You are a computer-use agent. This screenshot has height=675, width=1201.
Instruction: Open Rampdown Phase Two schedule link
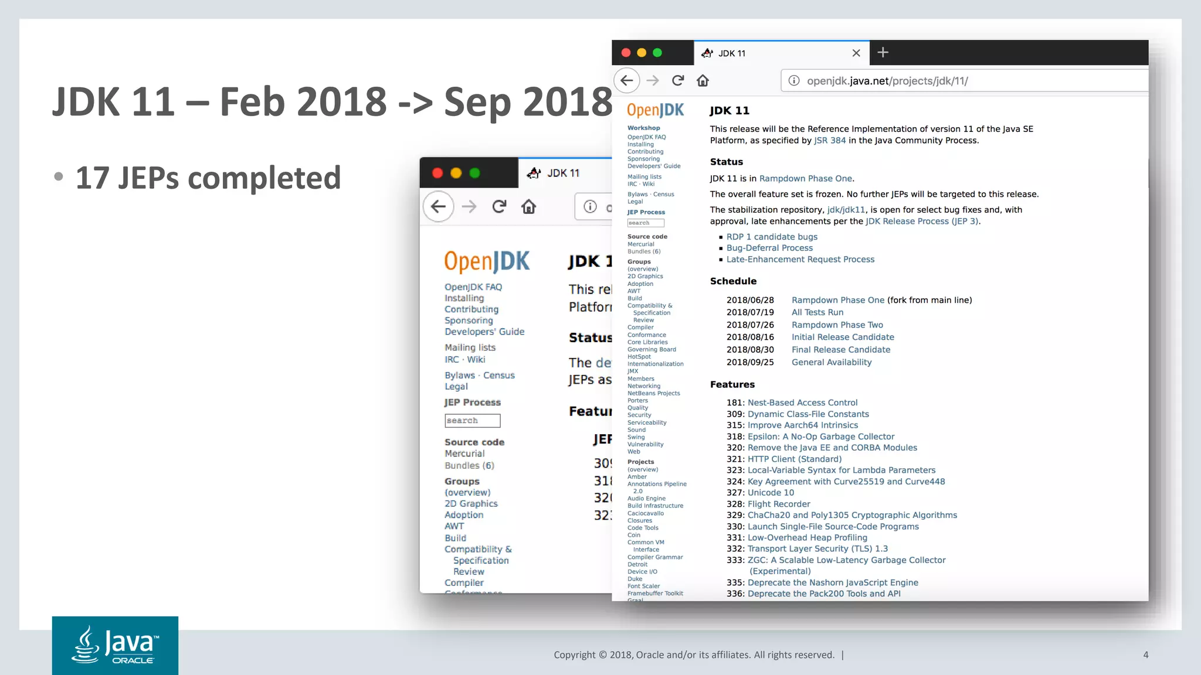click(x=837, y=325)
